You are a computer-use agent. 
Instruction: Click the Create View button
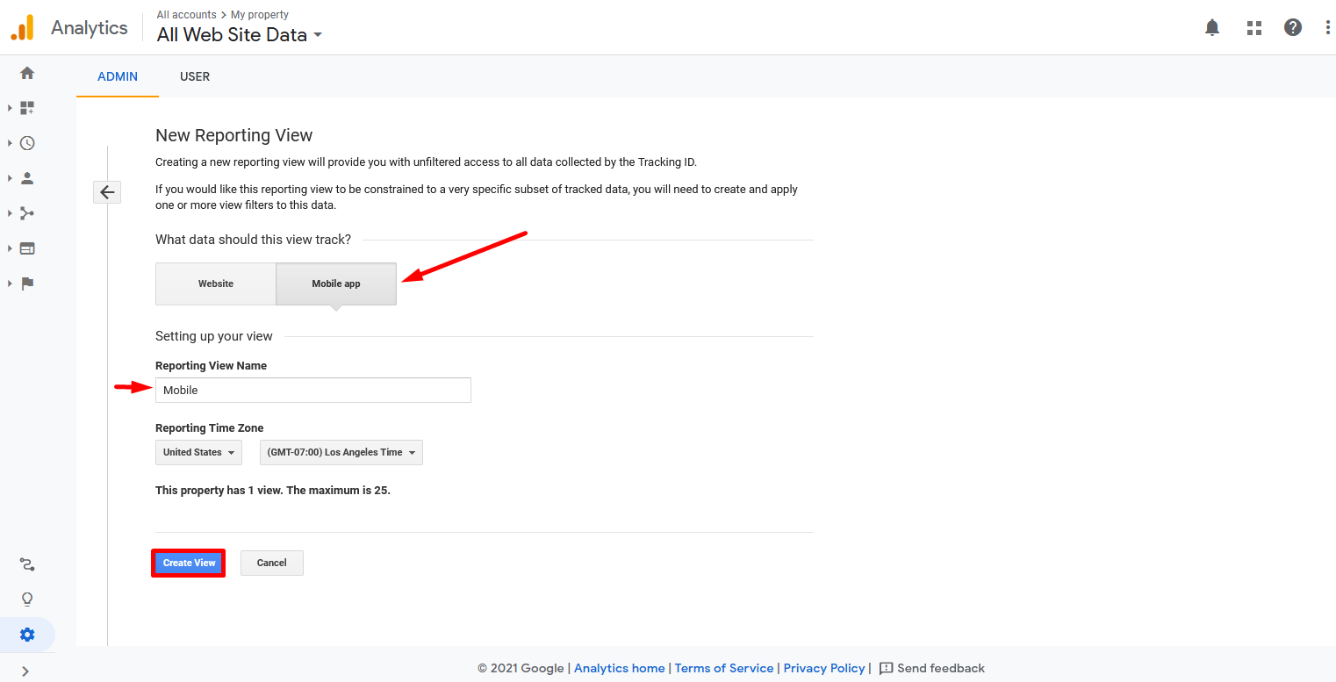pos(189,563)
